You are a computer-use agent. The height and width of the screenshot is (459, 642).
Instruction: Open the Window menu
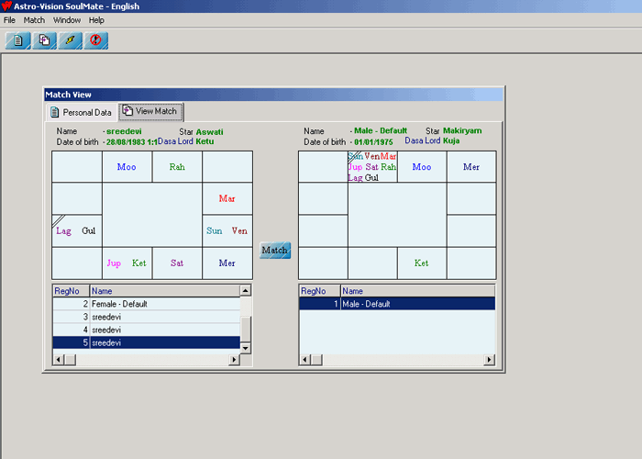click(x=67, y=20)
